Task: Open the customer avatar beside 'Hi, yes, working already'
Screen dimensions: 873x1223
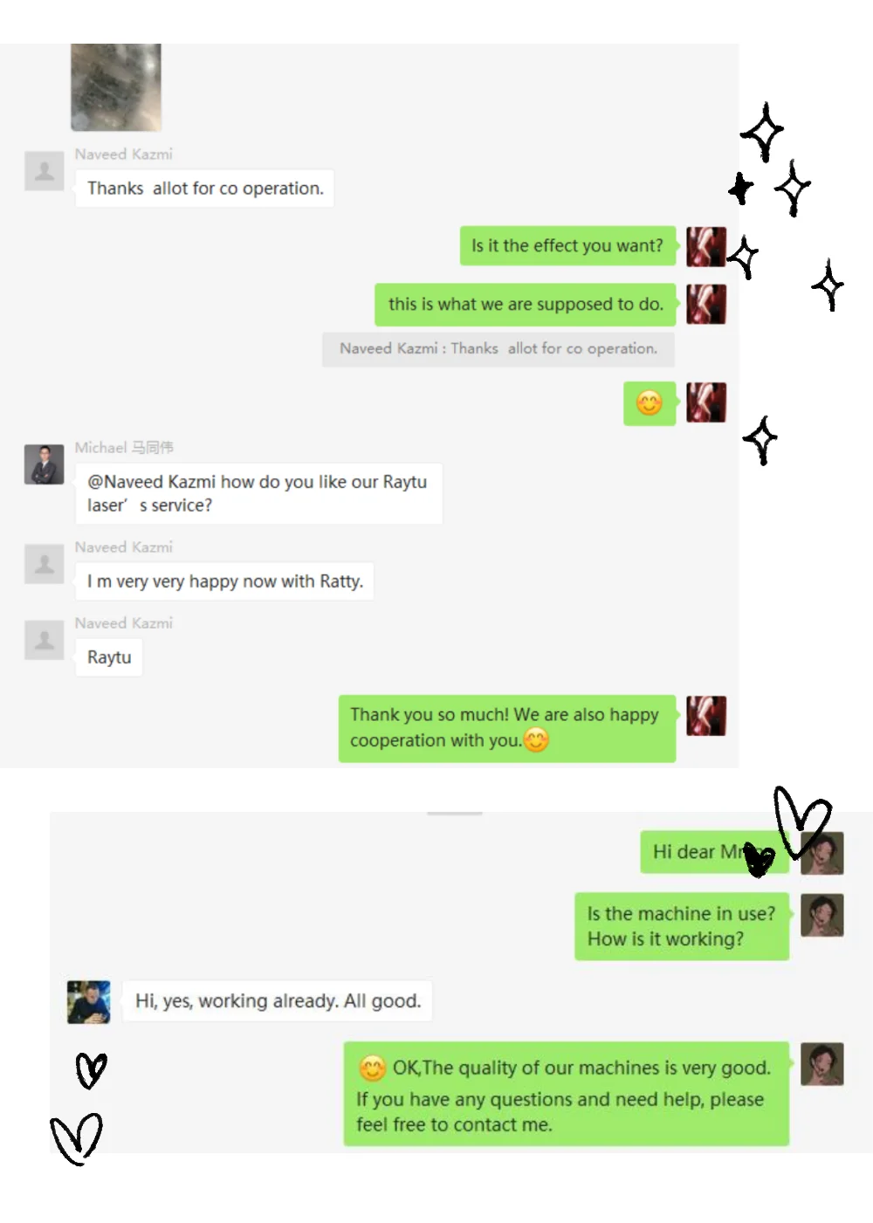Action: 89,1001
